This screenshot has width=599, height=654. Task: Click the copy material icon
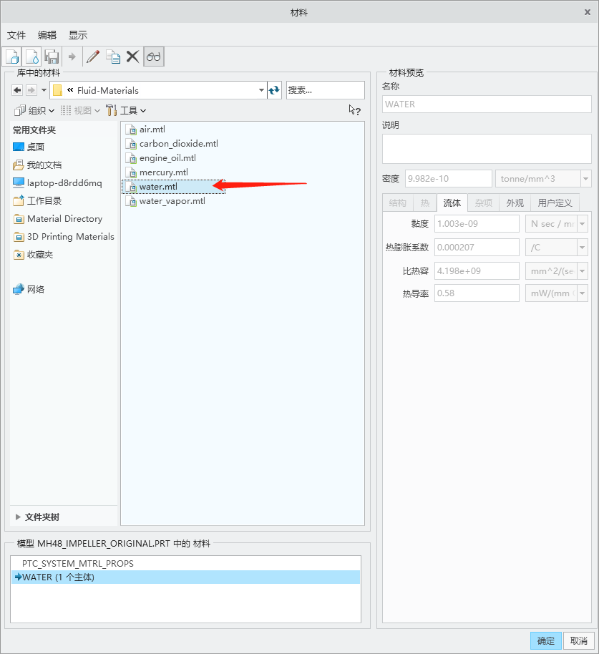pos(113,57)
